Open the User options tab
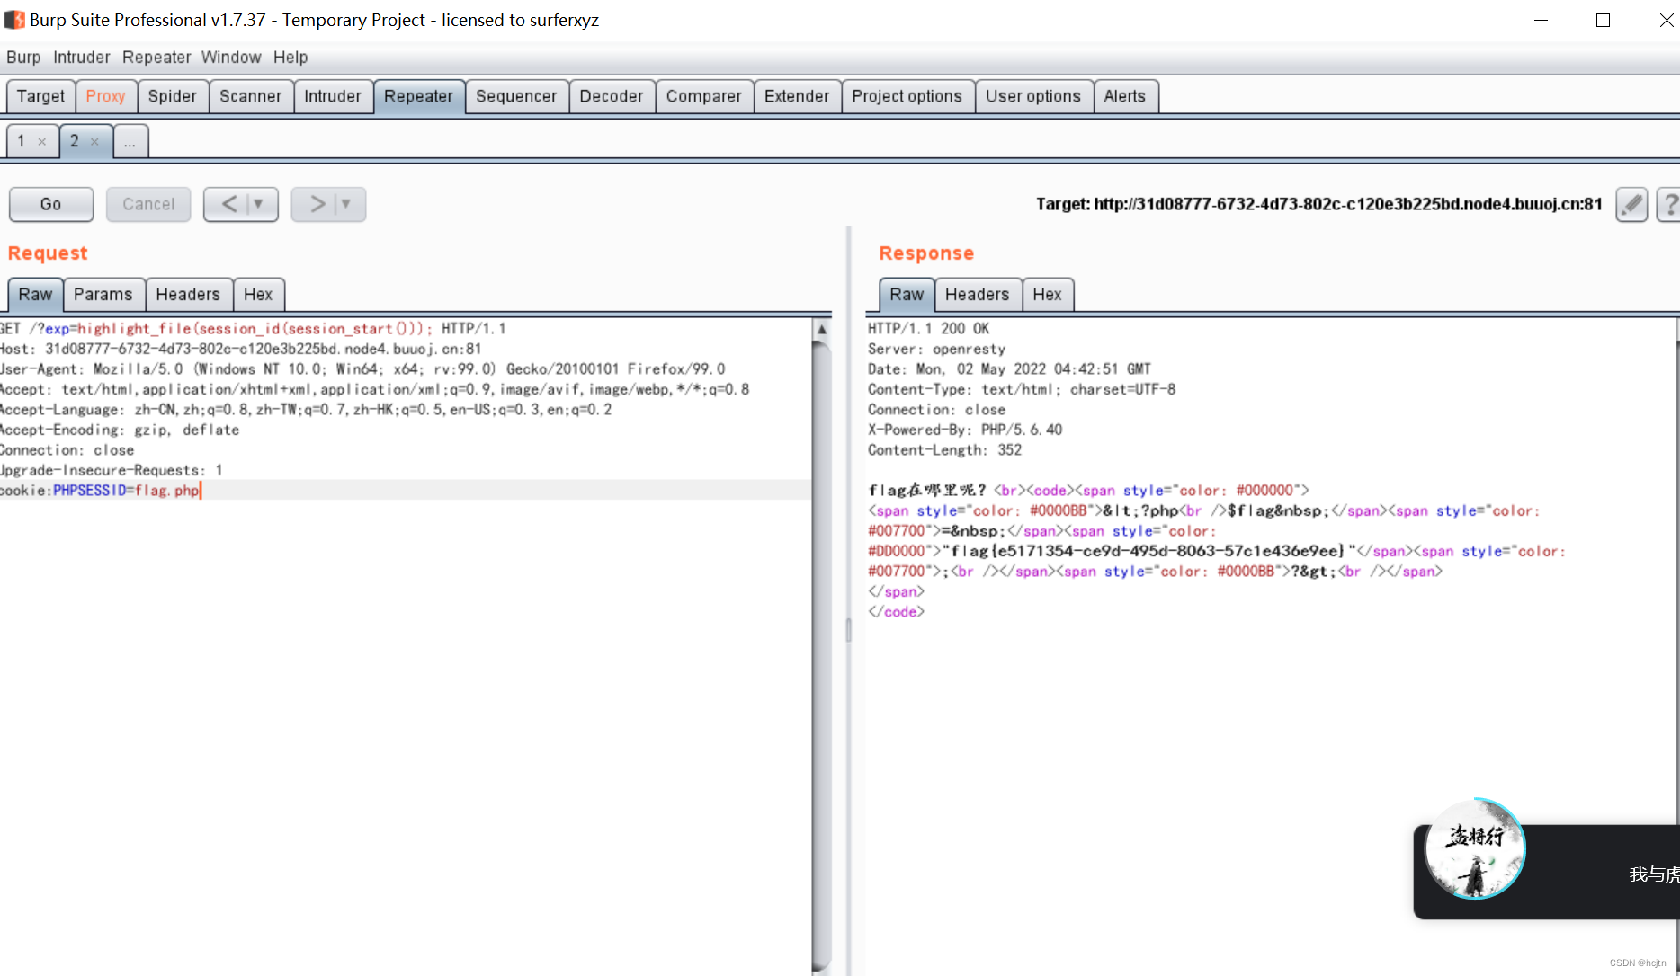1680x976 pixels. pyautogui.click(x=1033, y=96)
